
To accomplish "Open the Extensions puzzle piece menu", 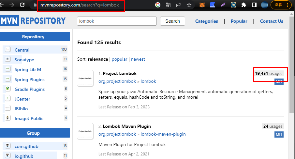I will tap(244, 5).
